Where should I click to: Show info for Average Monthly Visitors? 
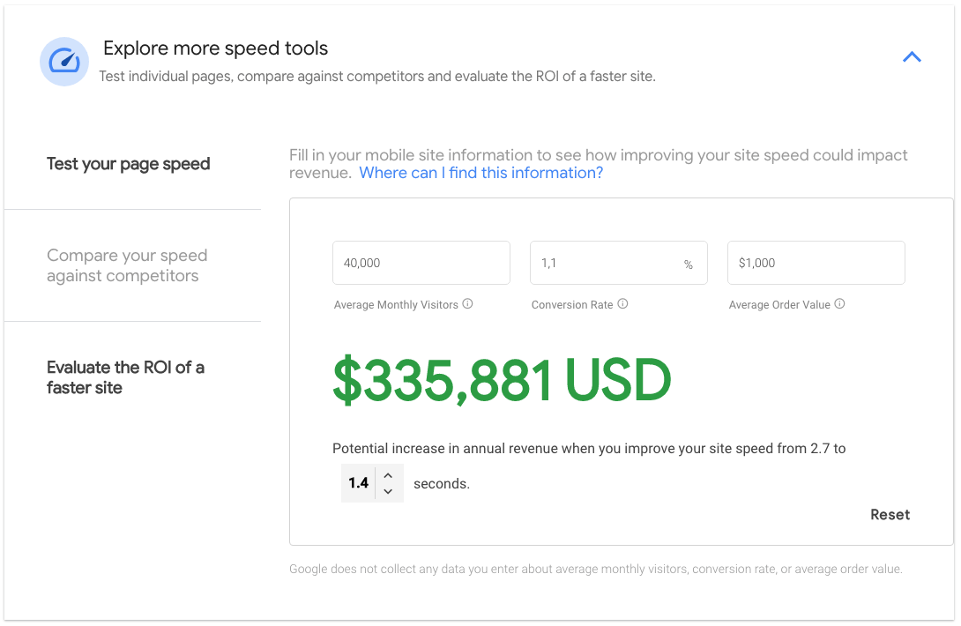(467, 303)
